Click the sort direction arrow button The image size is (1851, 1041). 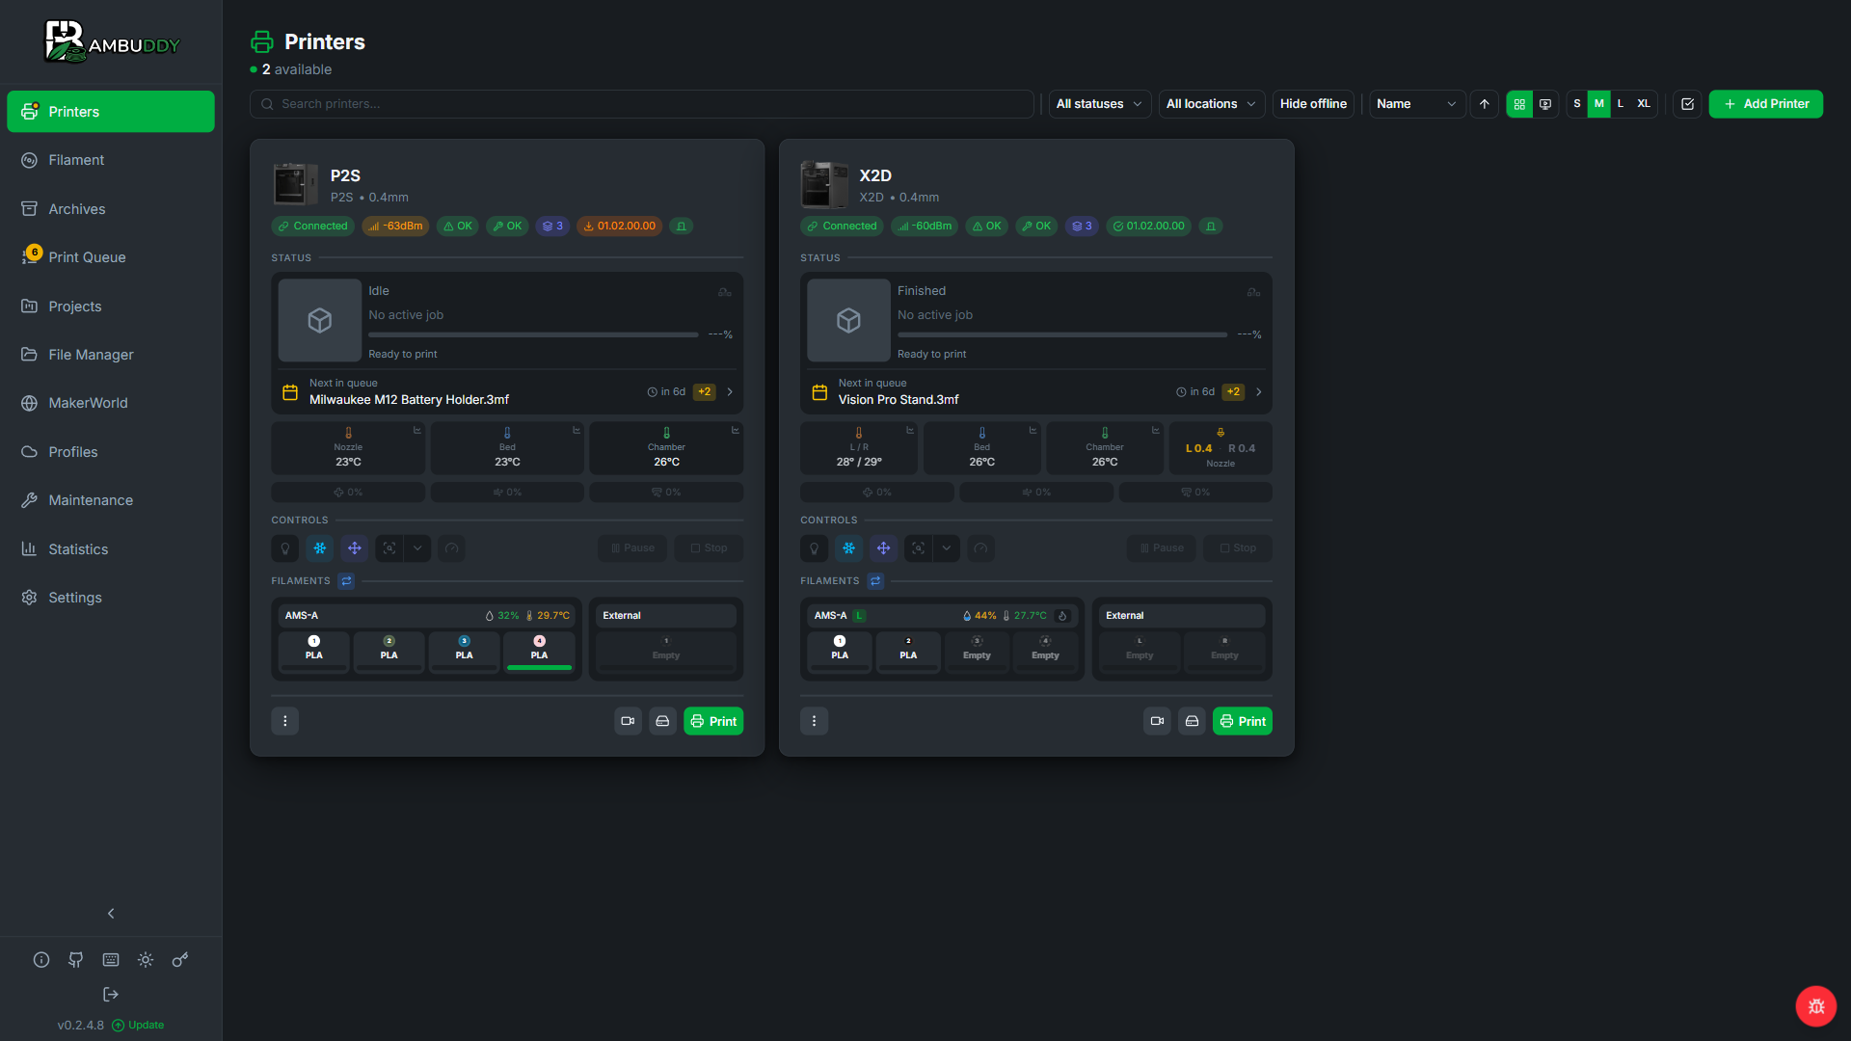click(x=1485, y=104)
